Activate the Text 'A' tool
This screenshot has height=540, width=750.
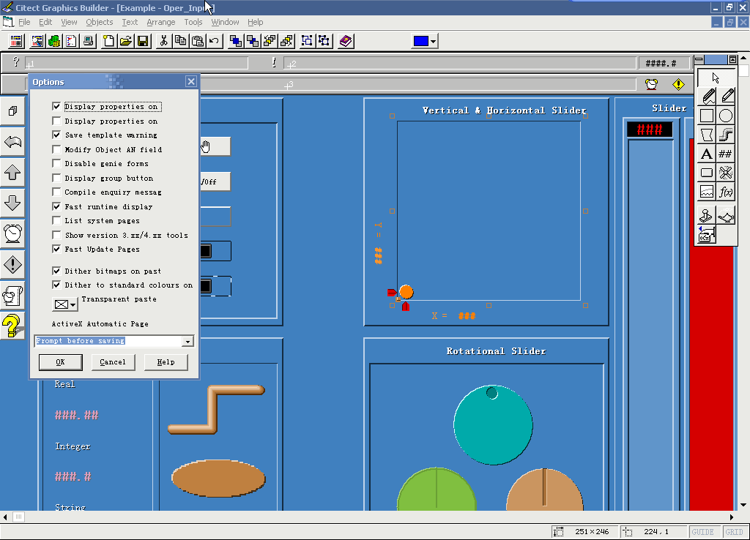point(707,154)
